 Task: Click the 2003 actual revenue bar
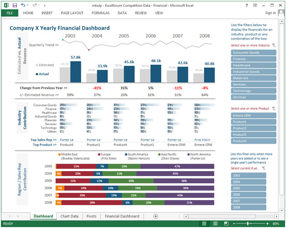[76, 72]
